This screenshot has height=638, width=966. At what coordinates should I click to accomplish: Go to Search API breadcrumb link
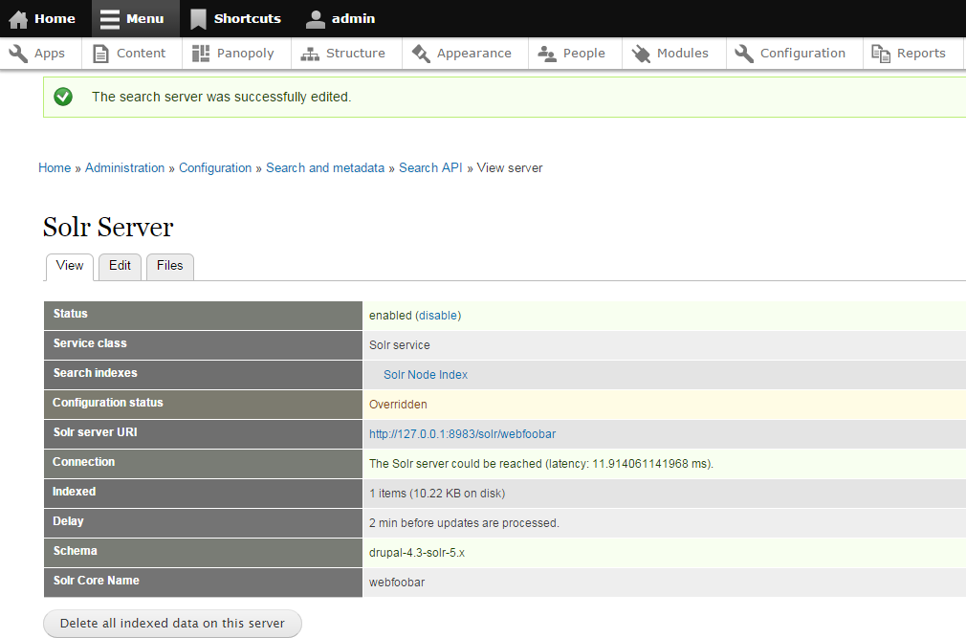[x=430, y=168]
